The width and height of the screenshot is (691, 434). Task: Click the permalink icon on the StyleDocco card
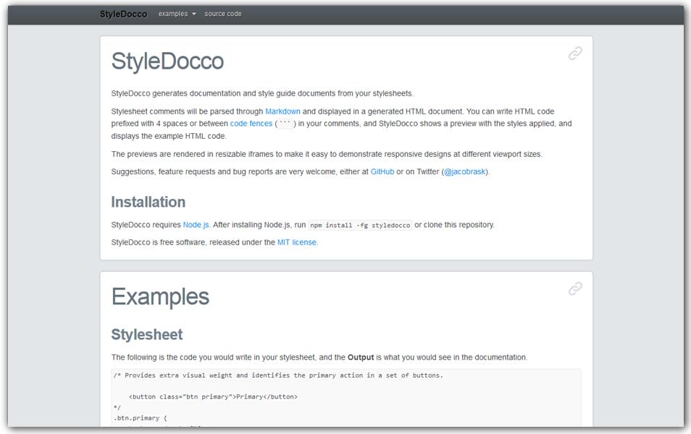click(575, 53)
